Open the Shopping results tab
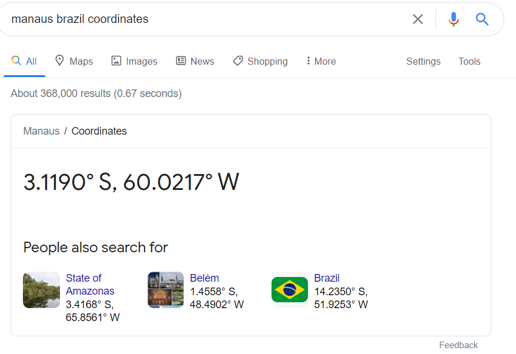Screen dimensions: 516x354 tap(260, 61)
